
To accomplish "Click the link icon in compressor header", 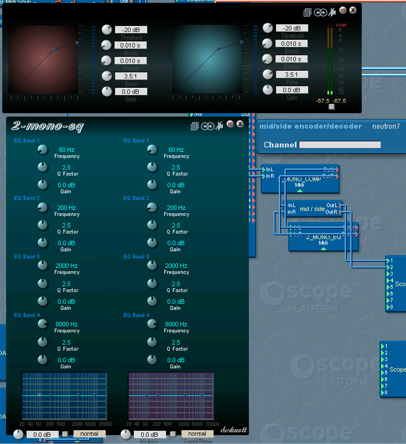I will 320,12.
